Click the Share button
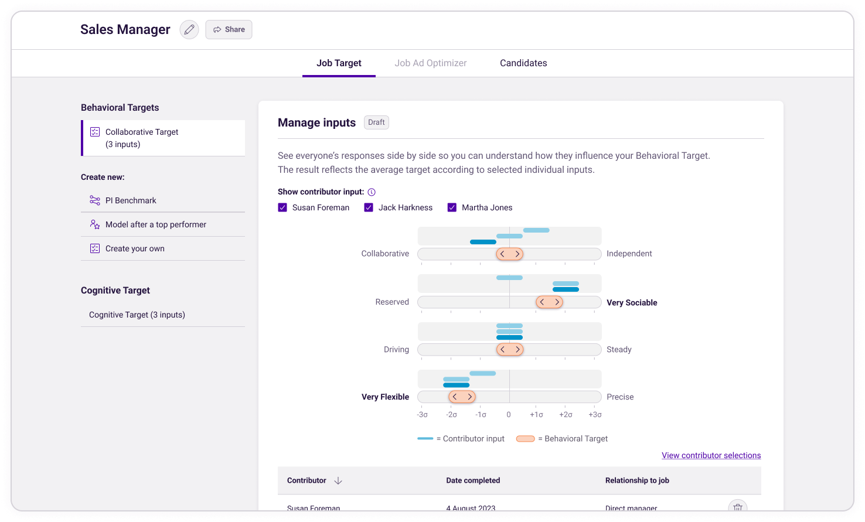The image size is (865, 522). coord(229,29)
